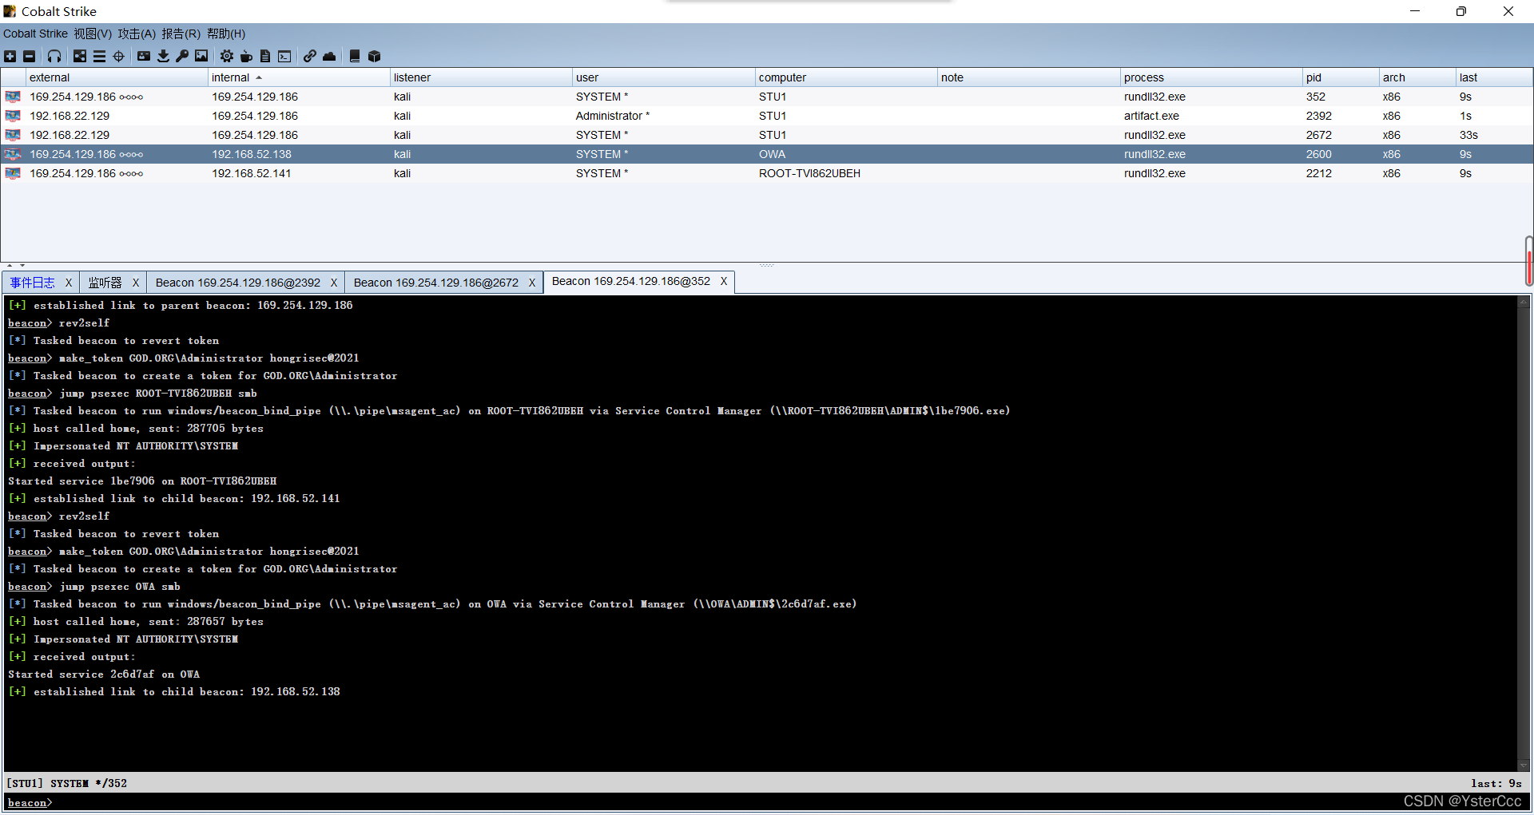The height and width of the screenshot is (815, 1534).
Task: Sort sessions by the internal column header
Action: 299,77
